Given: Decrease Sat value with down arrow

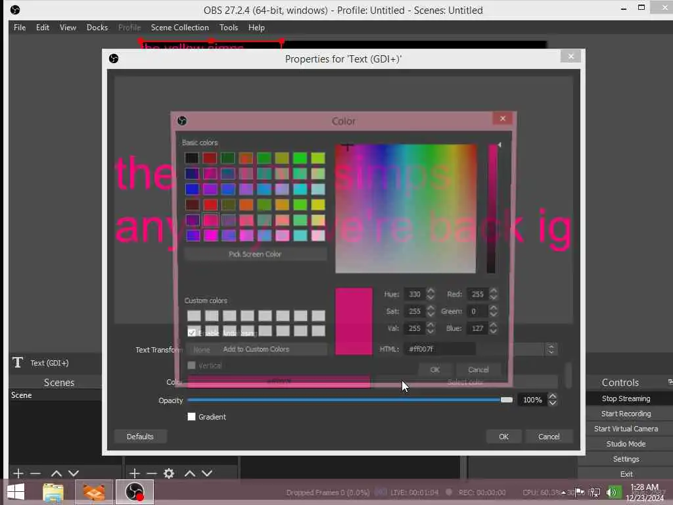Looking at the screenshot, I should click(430, 314).
